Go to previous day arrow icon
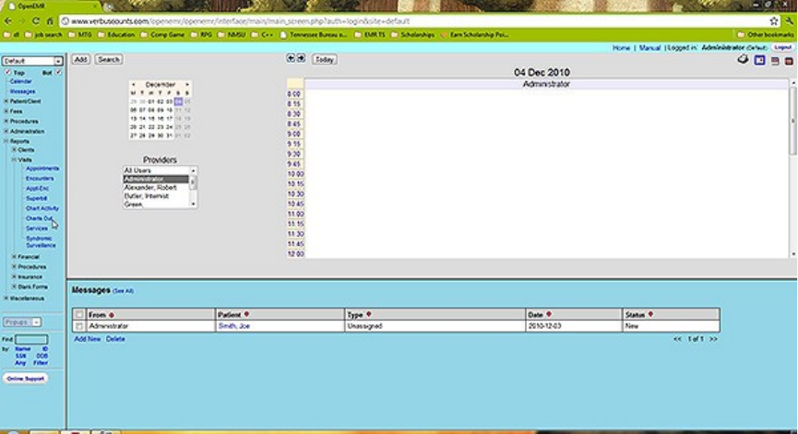The width and height of the screenshot is (798, 434). (x=291, y=58)
